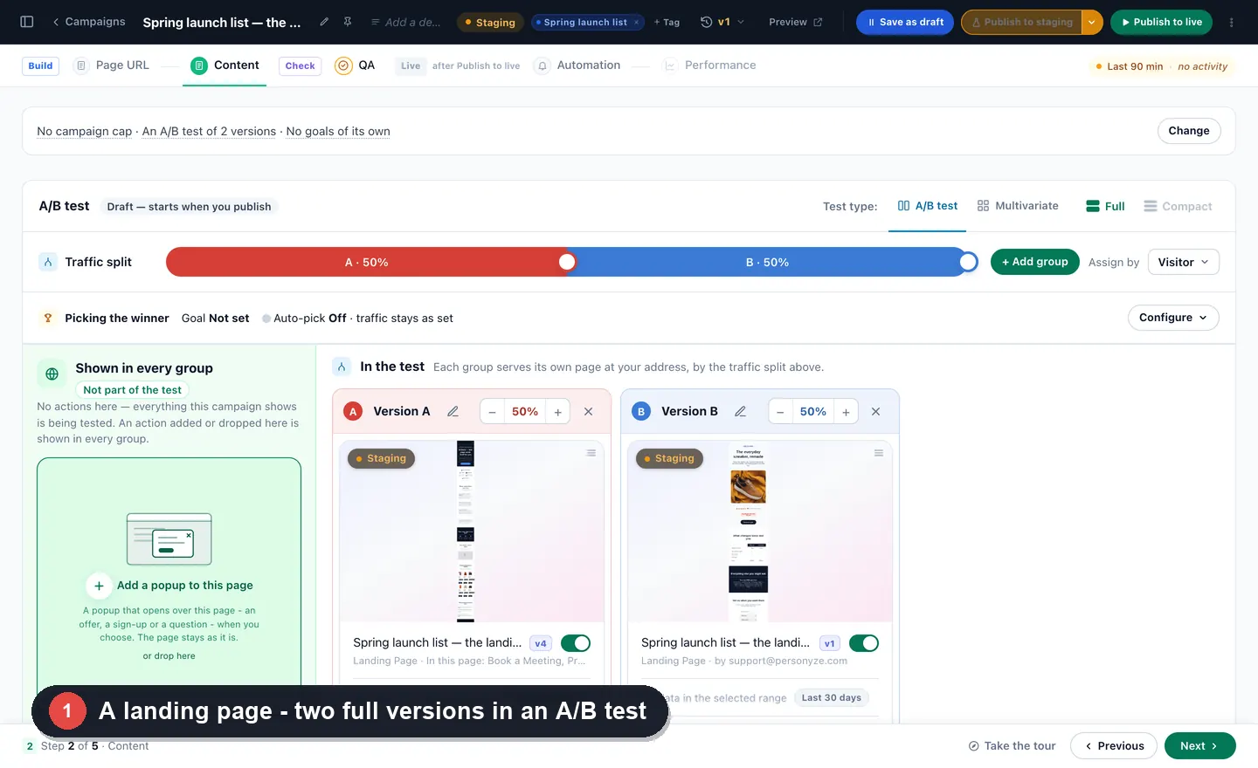This screenshot has width=1258, height=768.
Task: Click Save as draft button
Action: pos(905,22)
